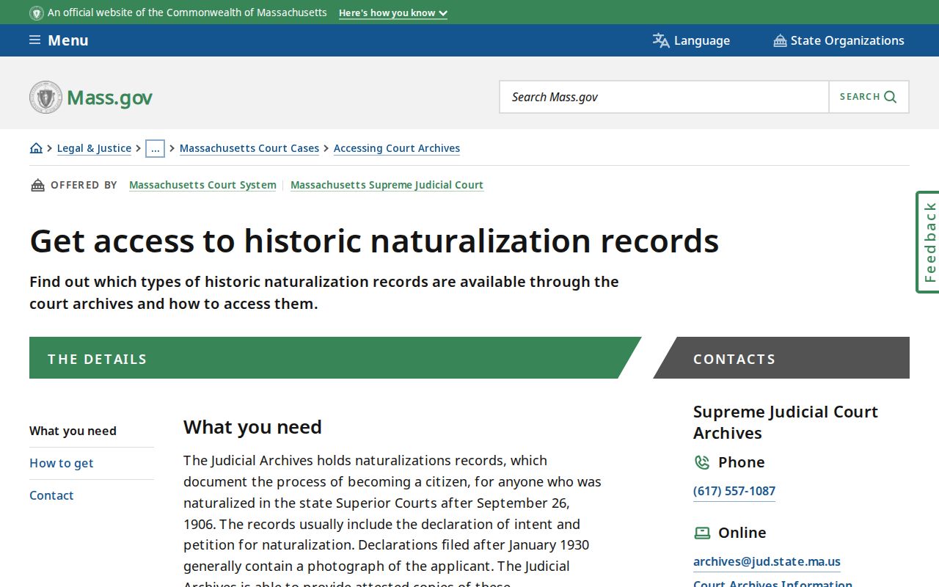Click the Contacts section header

781,358
